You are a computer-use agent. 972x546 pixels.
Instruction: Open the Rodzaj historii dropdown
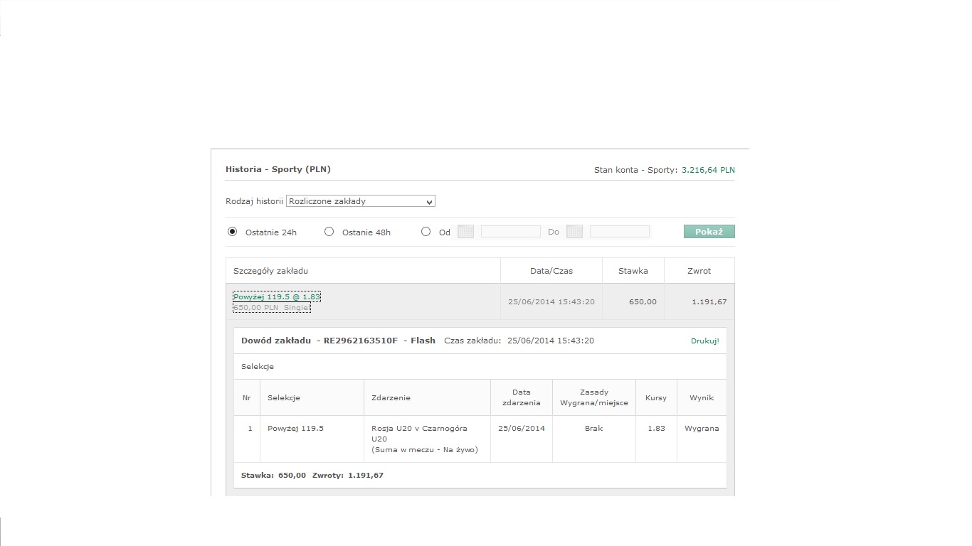coord(361,201)
